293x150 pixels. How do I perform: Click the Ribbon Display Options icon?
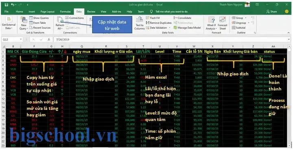tap(257, 4)
